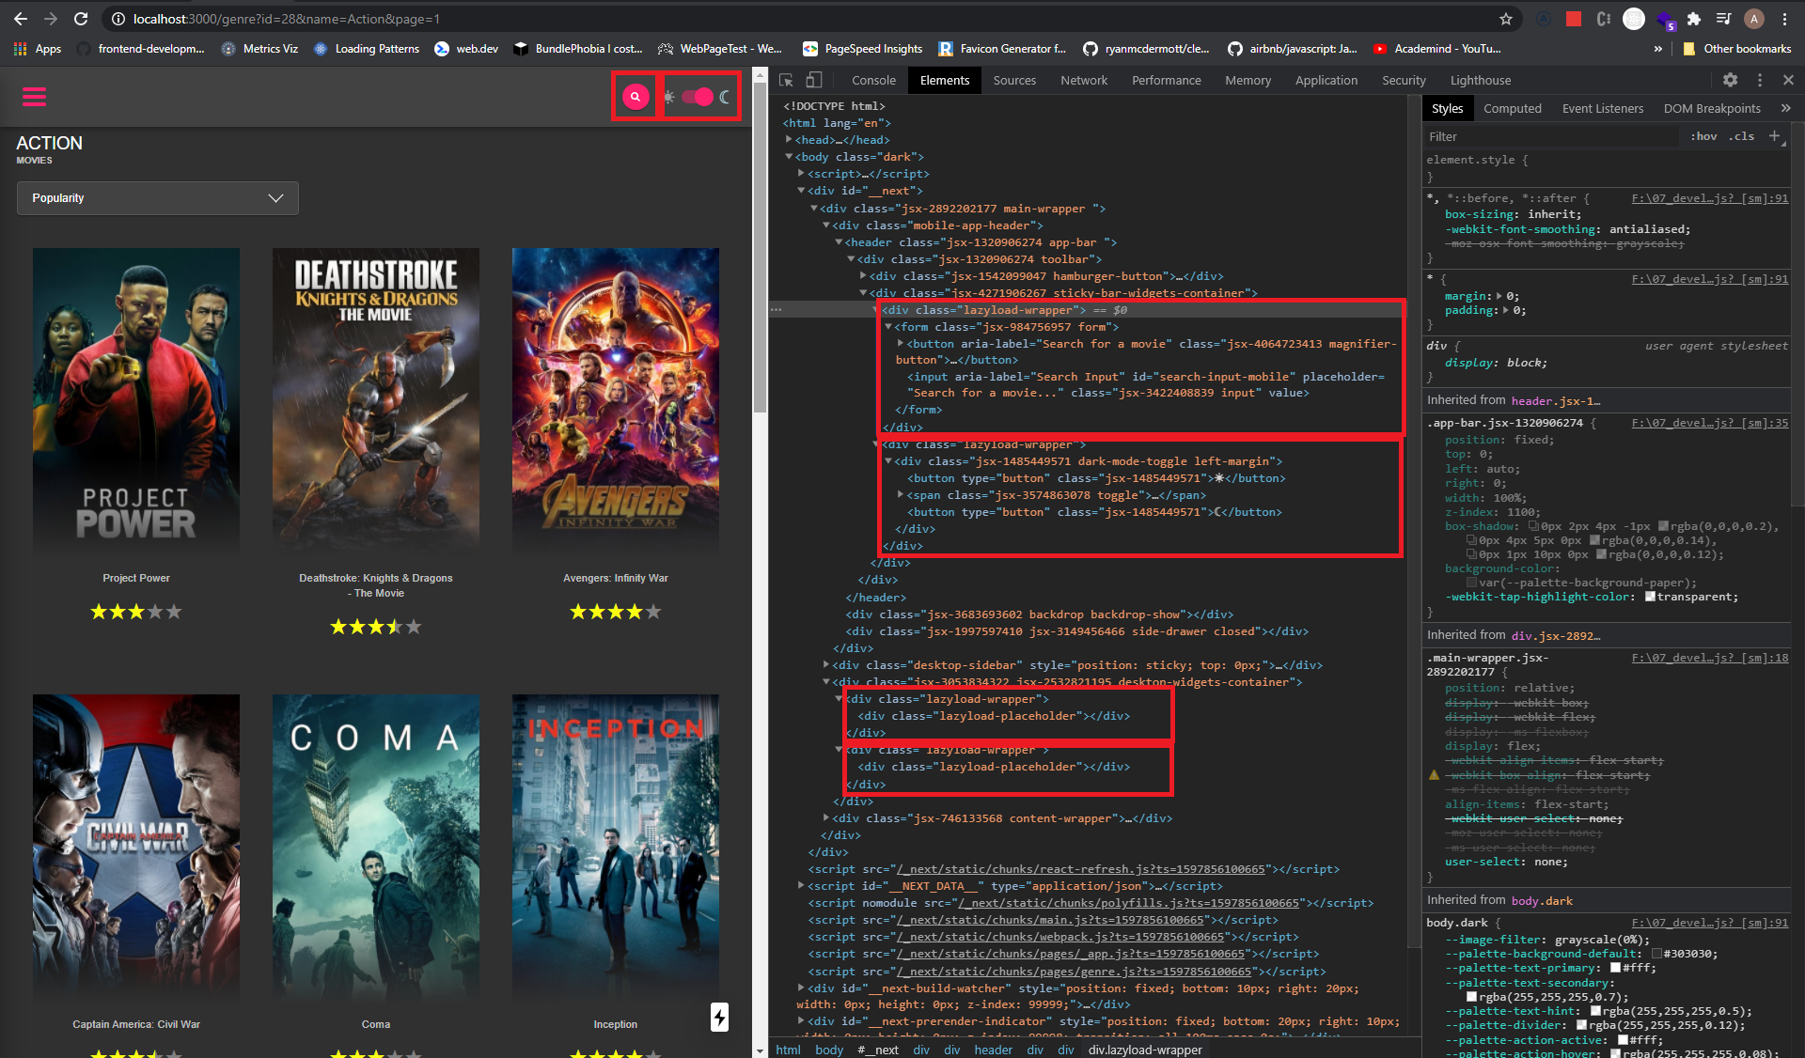The height and width of the screenshot is (1058, 1805).
Task: Click the address bar URL
Action: tap(287, 19)
